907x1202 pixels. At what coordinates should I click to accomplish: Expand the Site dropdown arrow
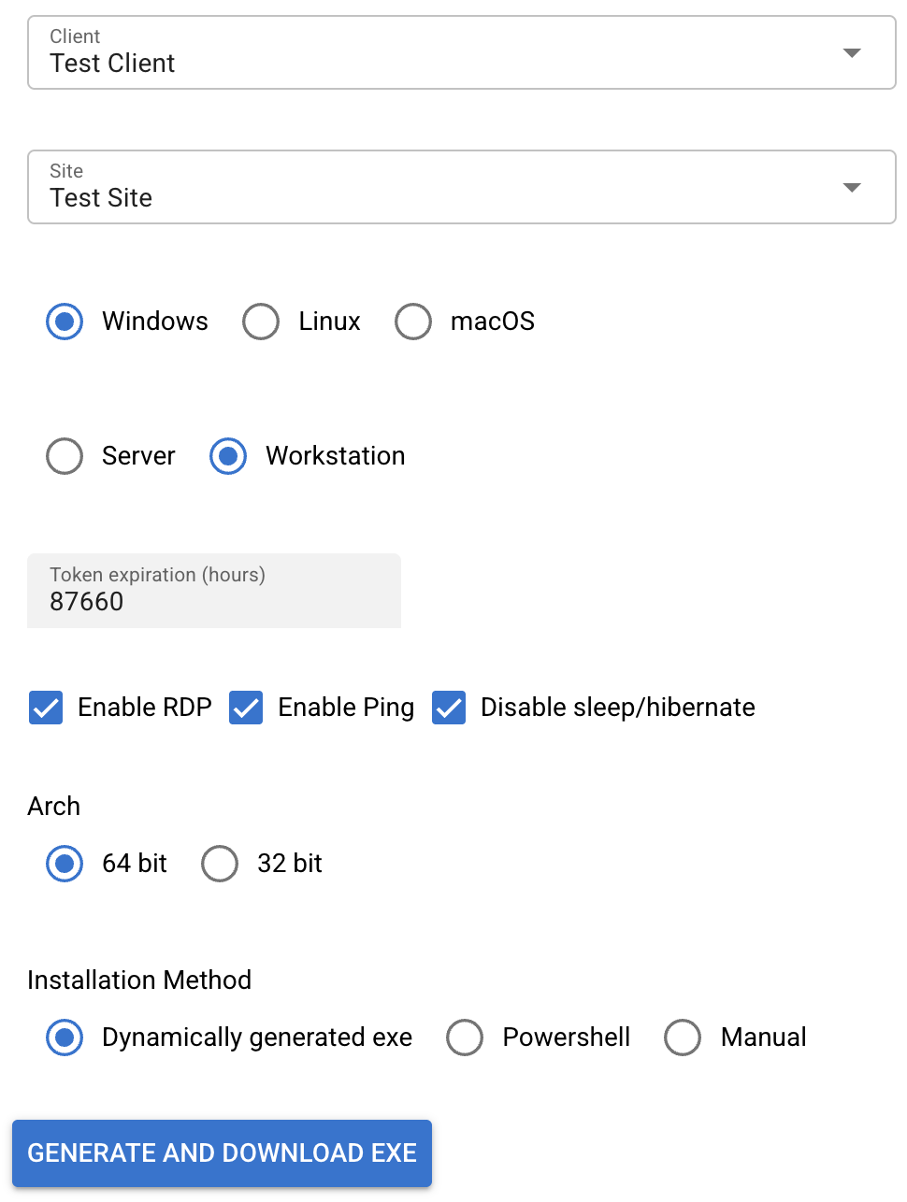point(851,188)
